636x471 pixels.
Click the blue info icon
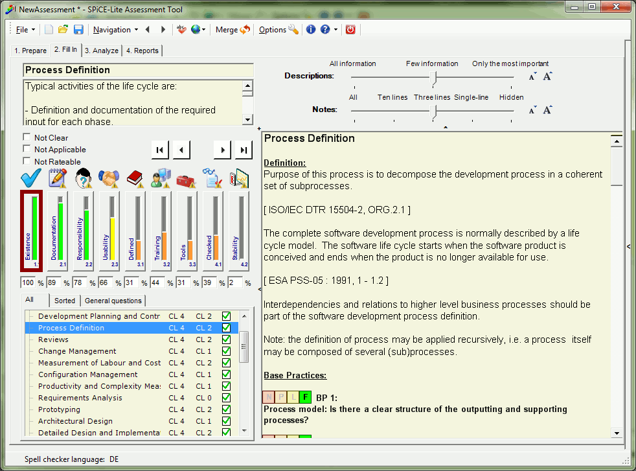click(311, 30)
